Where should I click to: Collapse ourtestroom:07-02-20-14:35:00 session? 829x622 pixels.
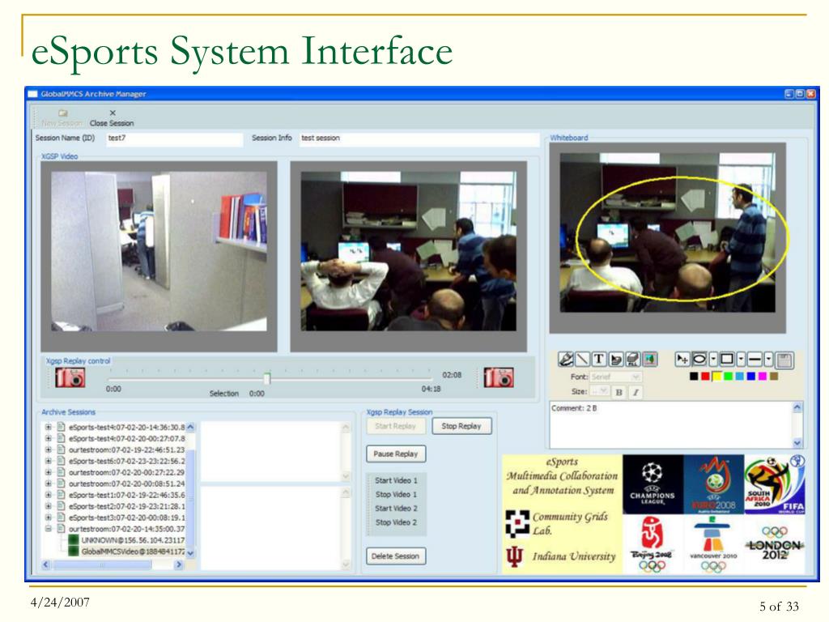coord(48,528)
